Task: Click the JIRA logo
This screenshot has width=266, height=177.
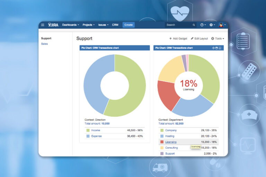Action: click(x=53, y=25)
